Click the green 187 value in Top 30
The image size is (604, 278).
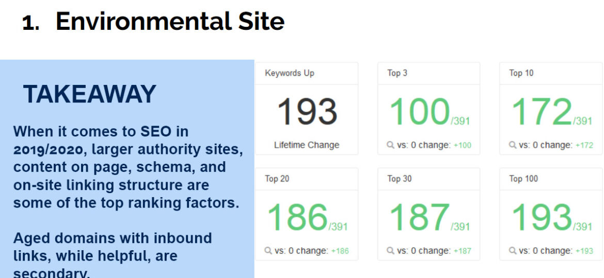(x=420, y=217)
